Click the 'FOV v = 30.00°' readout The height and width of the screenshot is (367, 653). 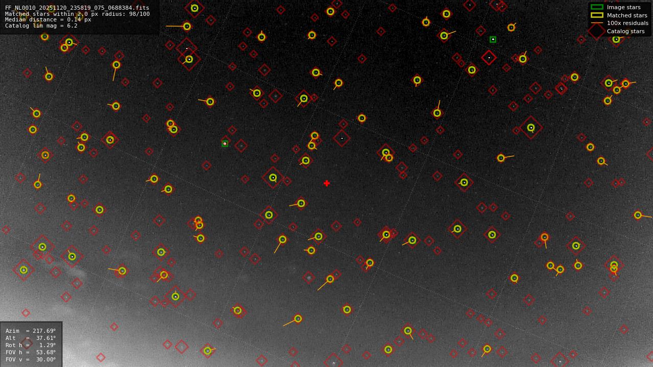point(31,359)
